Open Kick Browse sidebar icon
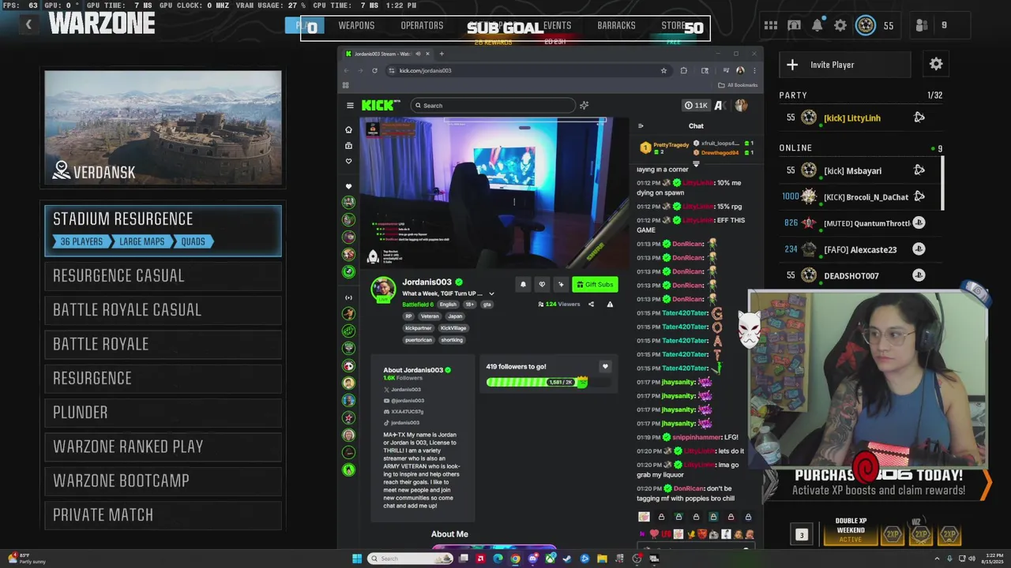Screen dimensions: 1011x568 [x=348, y=145]
